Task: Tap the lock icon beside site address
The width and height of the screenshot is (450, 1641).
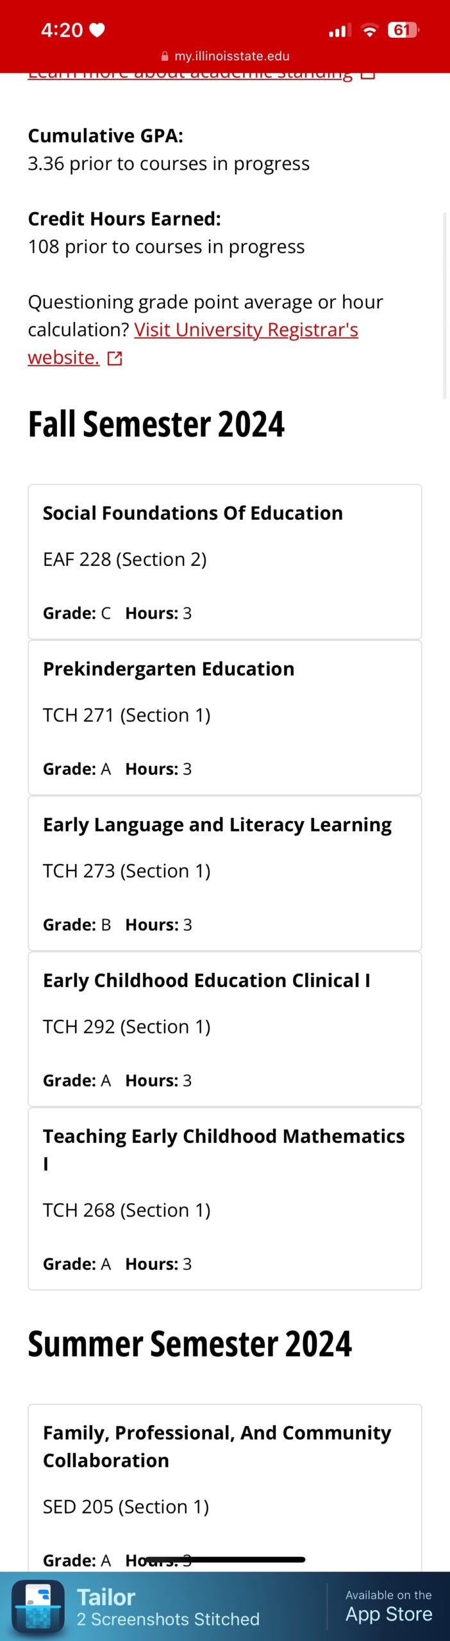Action: pos(165,56)
